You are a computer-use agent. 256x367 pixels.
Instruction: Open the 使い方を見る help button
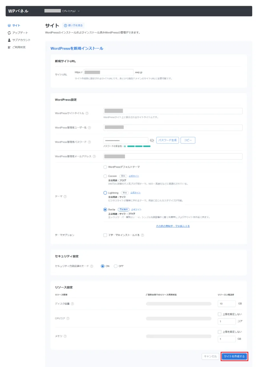(x=73, y=26)
